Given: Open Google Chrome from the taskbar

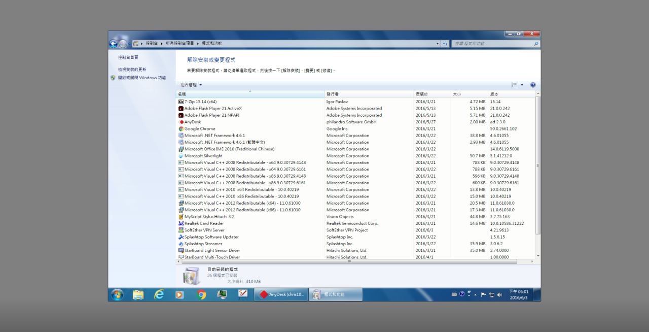Looking at the screenshot, I should click(x=201, y=294).
